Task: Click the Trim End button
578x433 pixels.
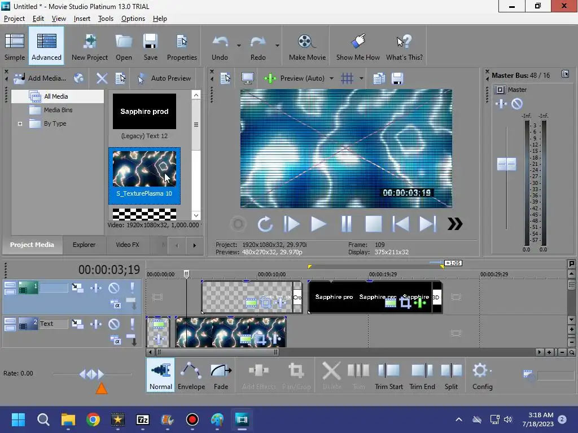Action: click(x=422, y=375)
